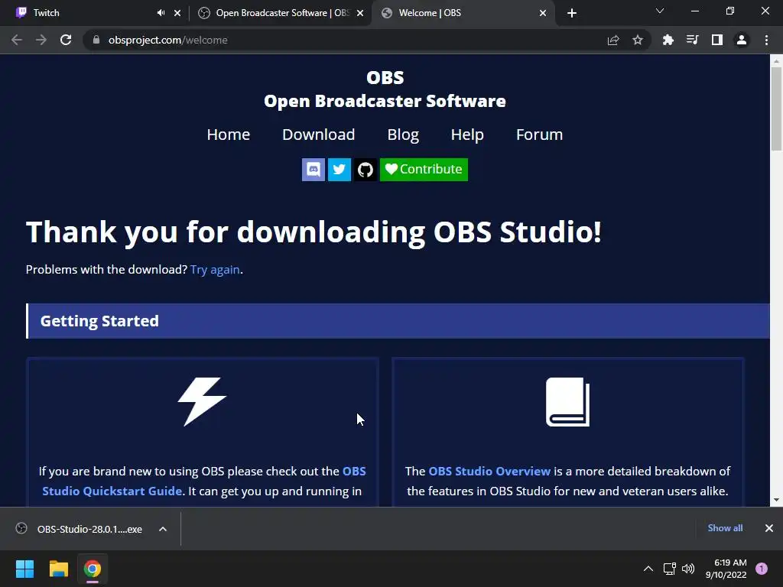The width and height of the screenshot is (783, 587).
Task: Open the Chrome three-dot menu
Action: 766,40
